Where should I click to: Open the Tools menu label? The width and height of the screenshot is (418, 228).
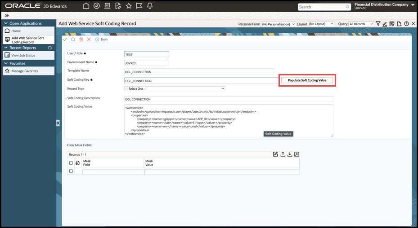click(104, 39)
